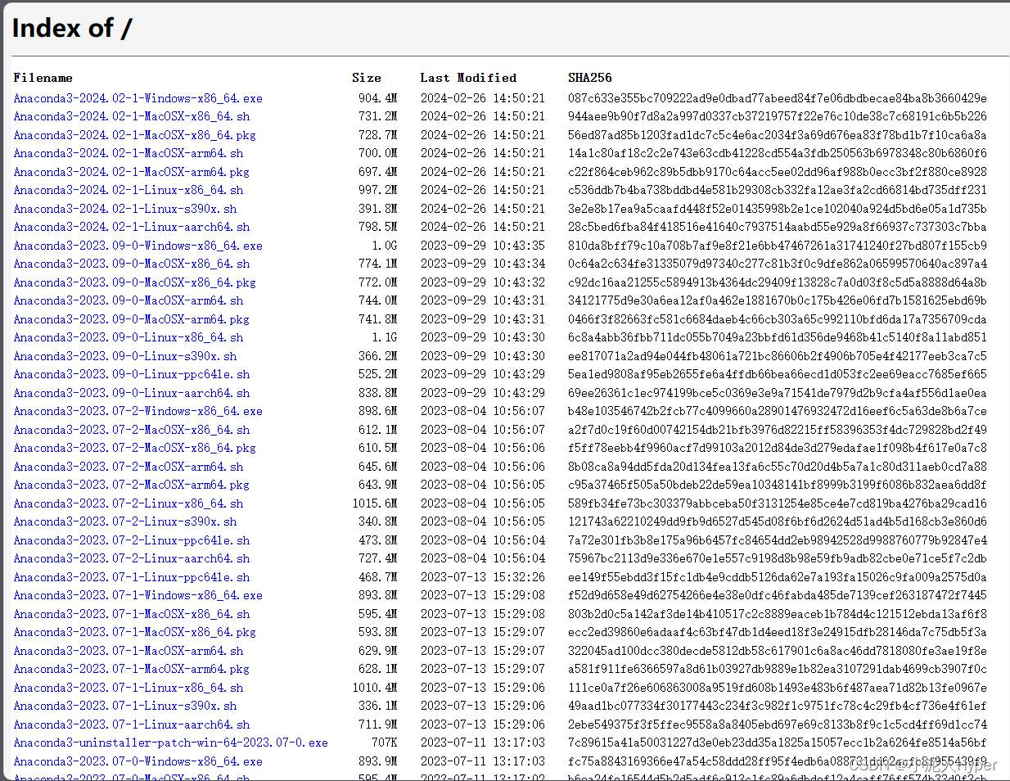Select Anaconda3-2023.07-1-MacOSX-arm64.pkg link
This screenshot has width=1010, height=781.
[131, 669]
